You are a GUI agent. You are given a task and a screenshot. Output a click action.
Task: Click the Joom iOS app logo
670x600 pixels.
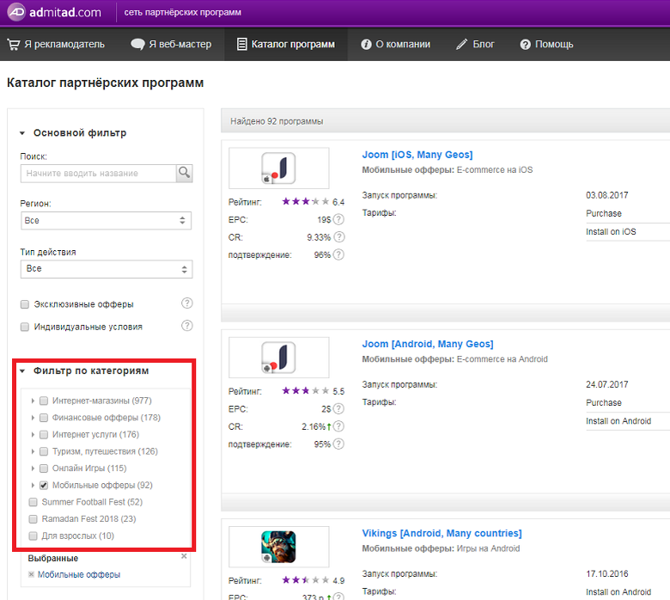pyautogui.click(x=278, y=168)
